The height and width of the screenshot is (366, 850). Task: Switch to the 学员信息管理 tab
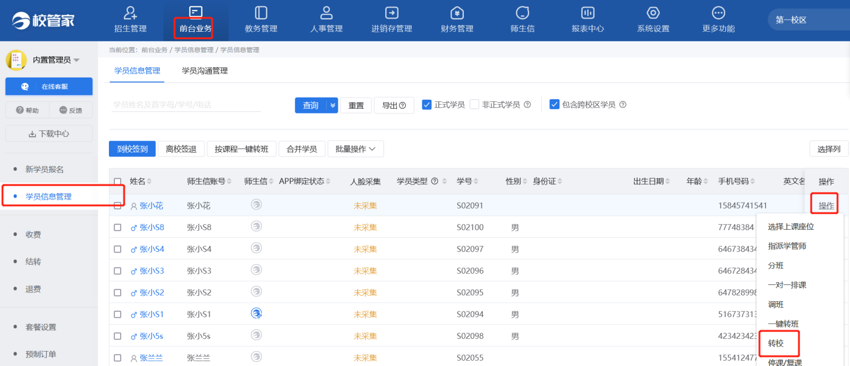[137, 71]
